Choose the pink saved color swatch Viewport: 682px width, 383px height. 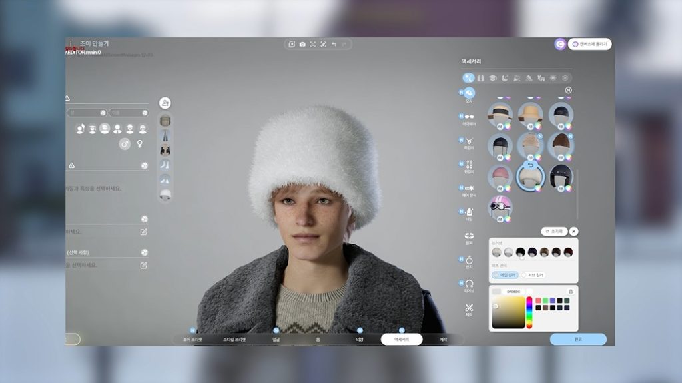coord(538,301)
